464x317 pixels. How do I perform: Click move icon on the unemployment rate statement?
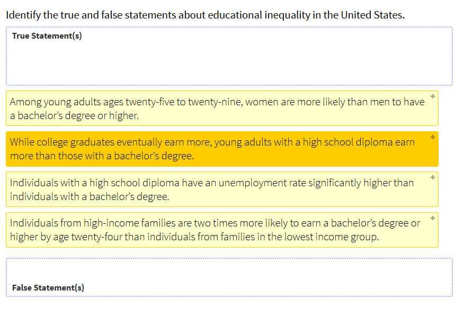point(433,177)
